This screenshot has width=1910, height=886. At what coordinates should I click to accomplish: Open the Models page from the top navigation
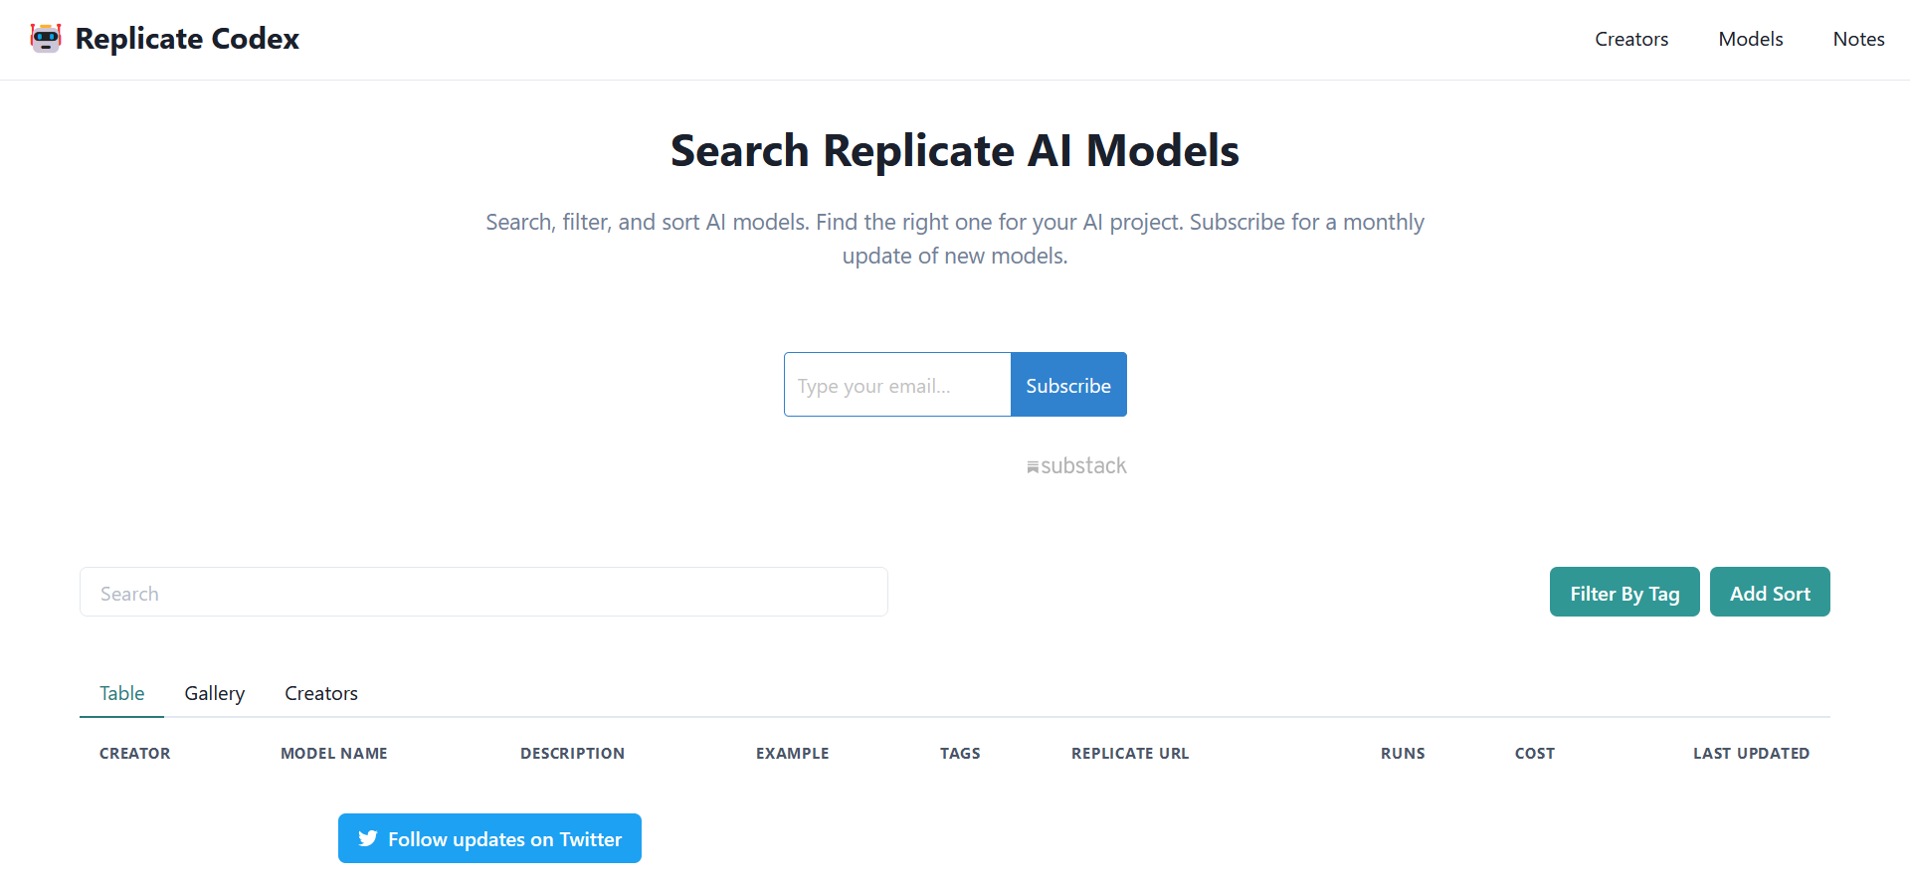[1751, 39]
